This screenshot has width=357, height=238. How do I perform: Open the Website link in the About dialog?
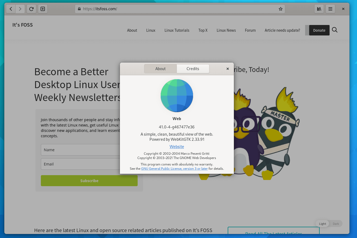pyautogui.click(x=177, y=146)
